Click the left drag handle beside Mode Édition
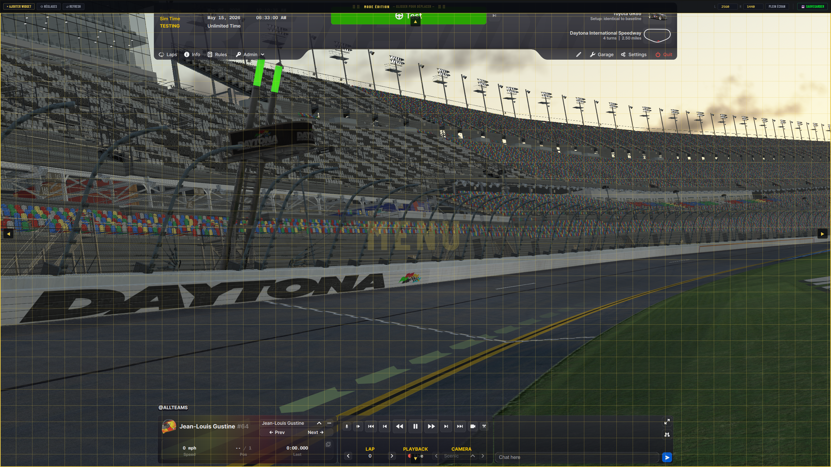Image resolution: width=831 pixels, height=467 pixels. click(x=356, y=6)
